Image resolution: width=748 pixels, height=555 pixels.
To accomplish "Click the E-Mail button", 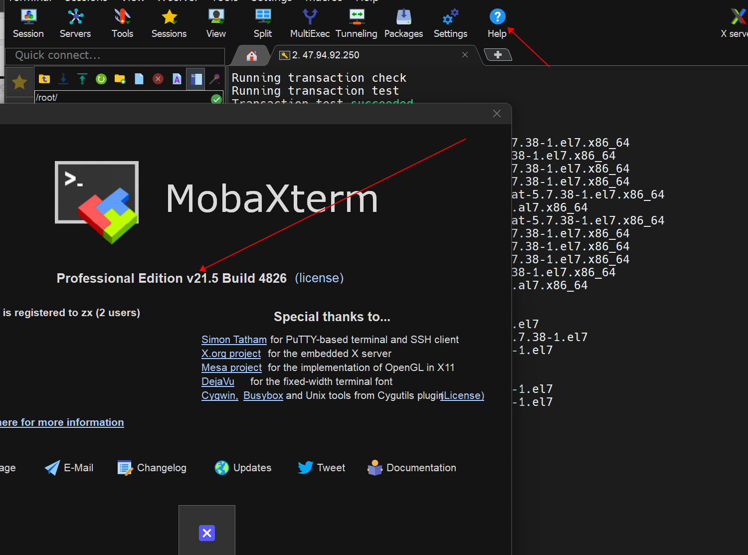I will pos(69,468).
